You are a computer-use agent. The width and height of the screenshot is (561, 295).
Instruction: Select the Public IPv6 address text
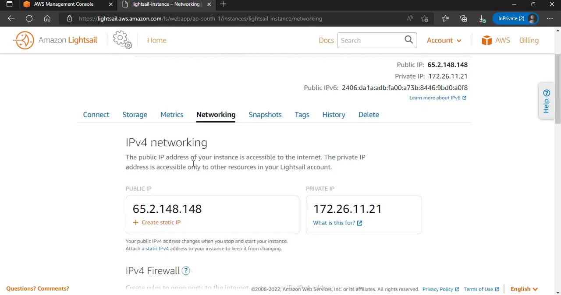[405, 88]
